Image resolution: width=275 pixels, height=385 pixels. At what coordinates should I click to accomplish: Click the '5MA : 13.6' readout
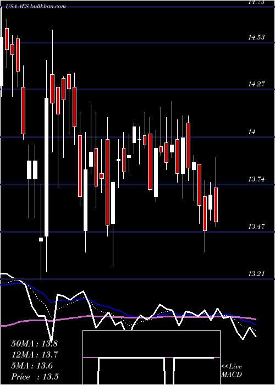click(32, 366)
